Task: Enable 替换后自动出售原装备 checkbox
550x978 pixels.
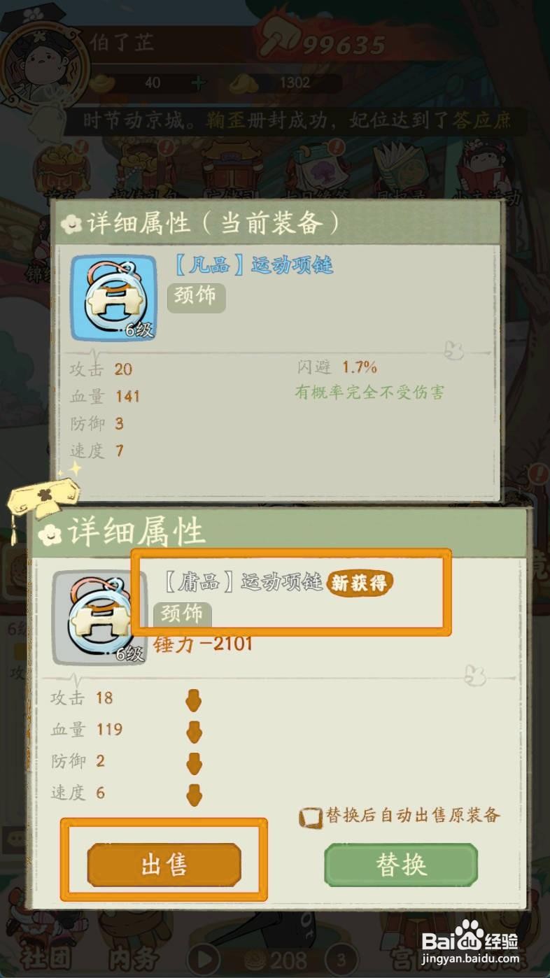Action: (309, 817)
